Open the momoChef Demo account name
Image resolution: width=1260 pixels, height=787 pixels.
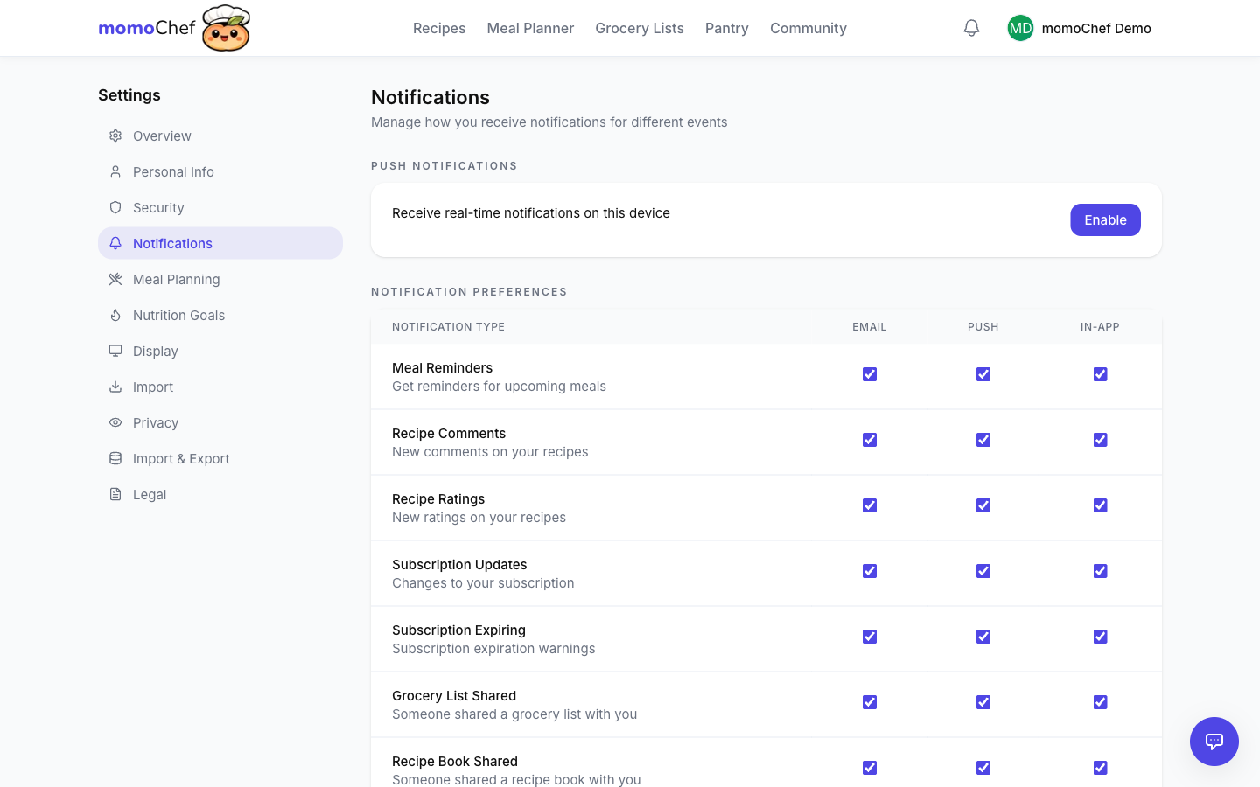[1096, 28]
